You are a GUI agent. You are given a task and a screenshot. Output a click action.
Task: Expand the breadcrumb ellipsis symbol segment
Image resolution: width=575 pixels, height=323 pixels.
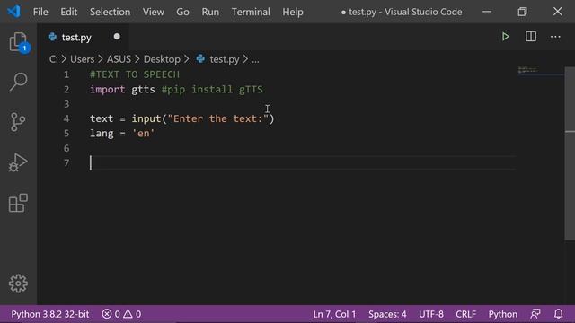[x=255, y=60]
